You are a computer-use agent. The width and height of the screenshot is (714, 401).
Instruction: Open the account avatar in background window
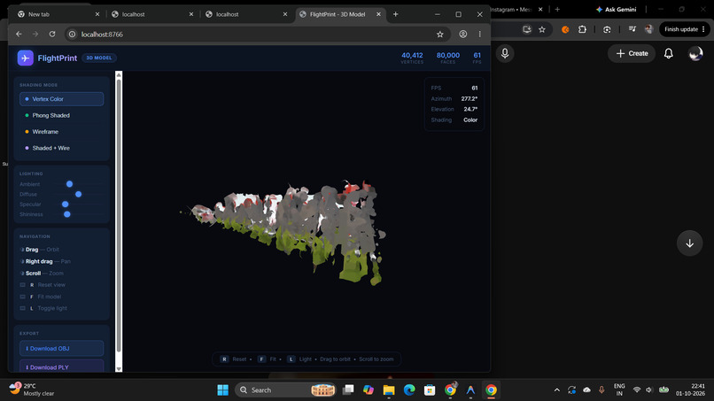[x=695, y=53]
